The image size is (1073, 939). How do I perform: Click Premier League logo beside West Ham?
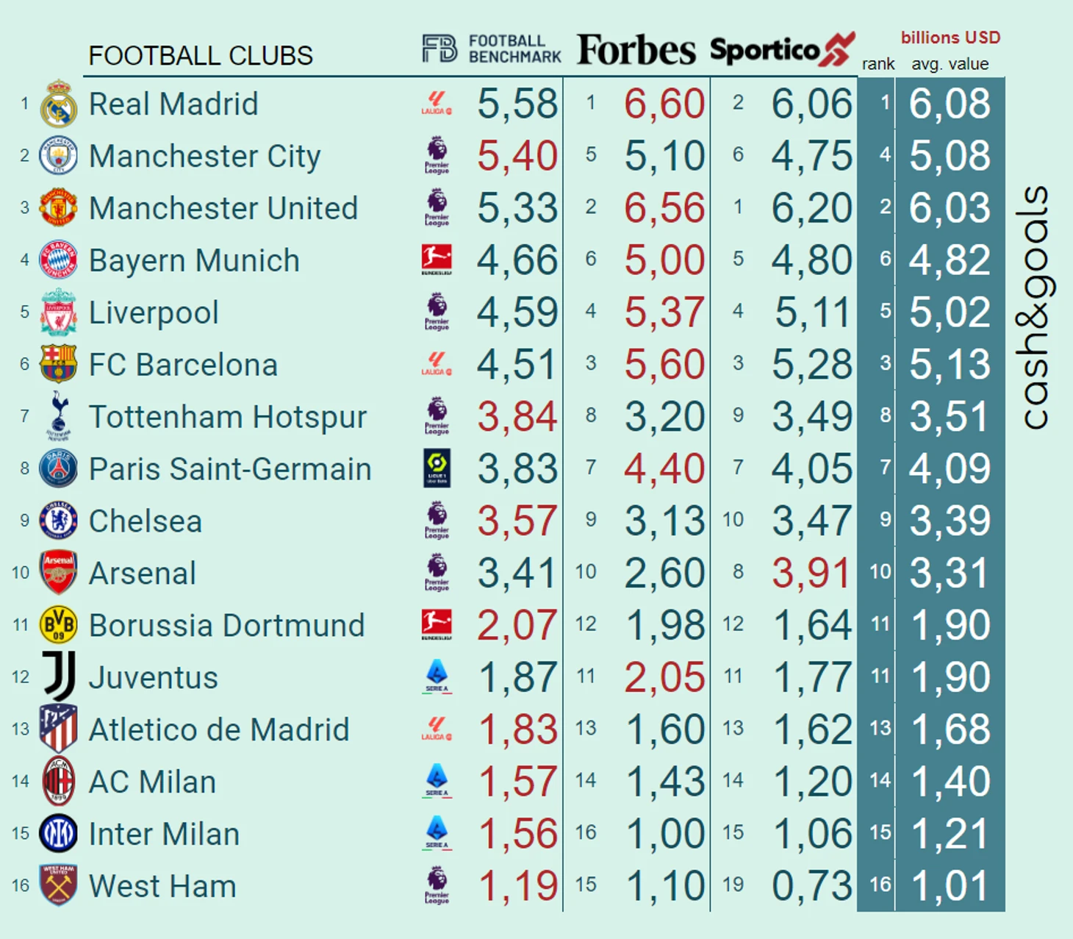[437, 885]
